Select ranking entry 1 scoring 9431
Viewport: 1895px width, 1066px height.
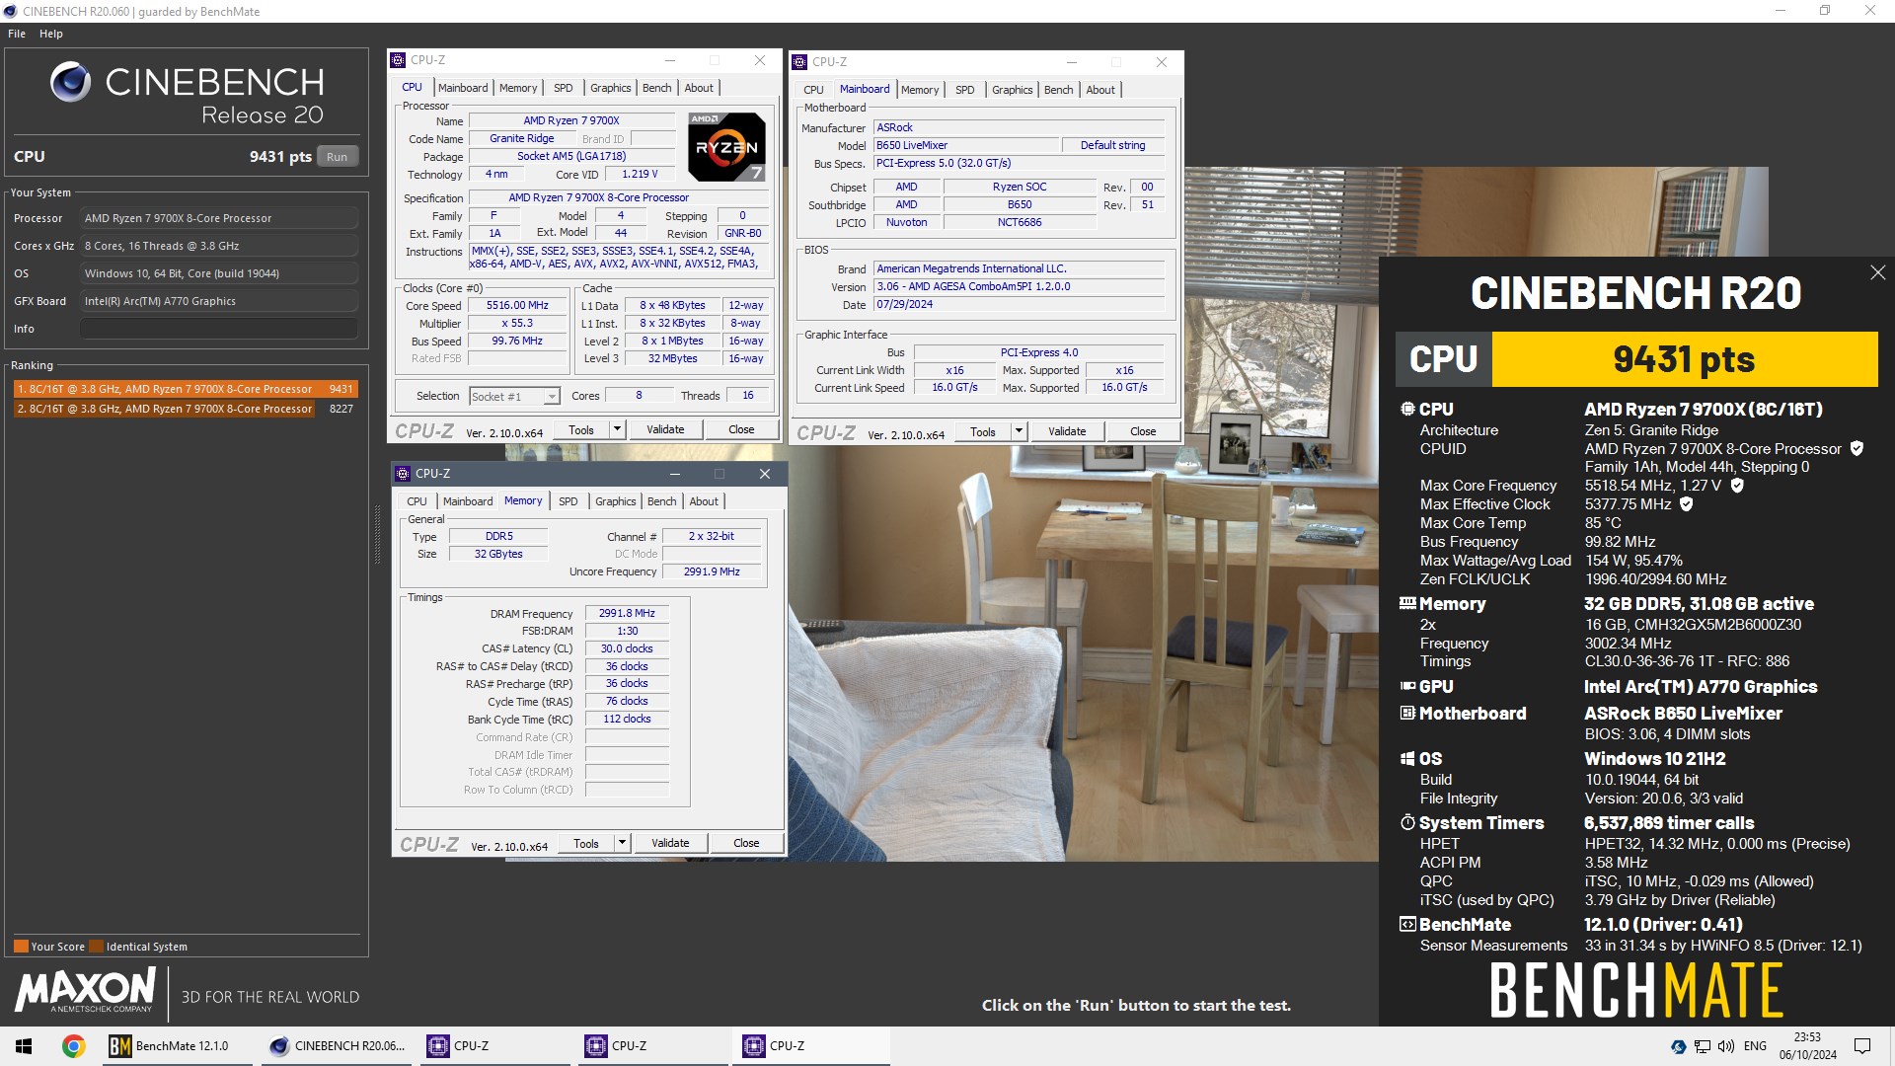[x=185, y=389]
